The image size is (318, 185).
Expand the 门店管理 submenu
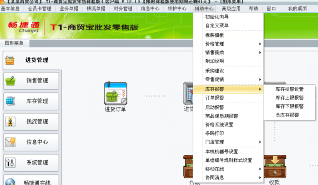click(228, 142)
